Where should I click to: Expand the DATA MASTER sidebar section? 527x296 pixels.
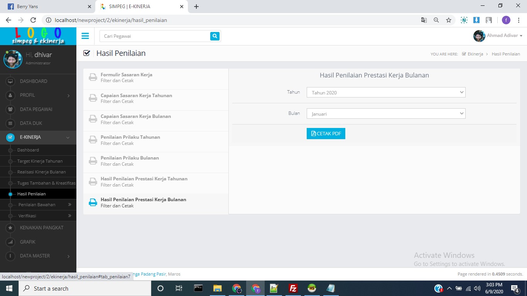34,256
